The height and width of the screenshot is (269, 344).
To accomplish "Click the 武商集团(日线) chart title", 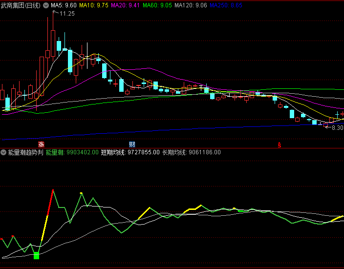I will click(21, 5).
